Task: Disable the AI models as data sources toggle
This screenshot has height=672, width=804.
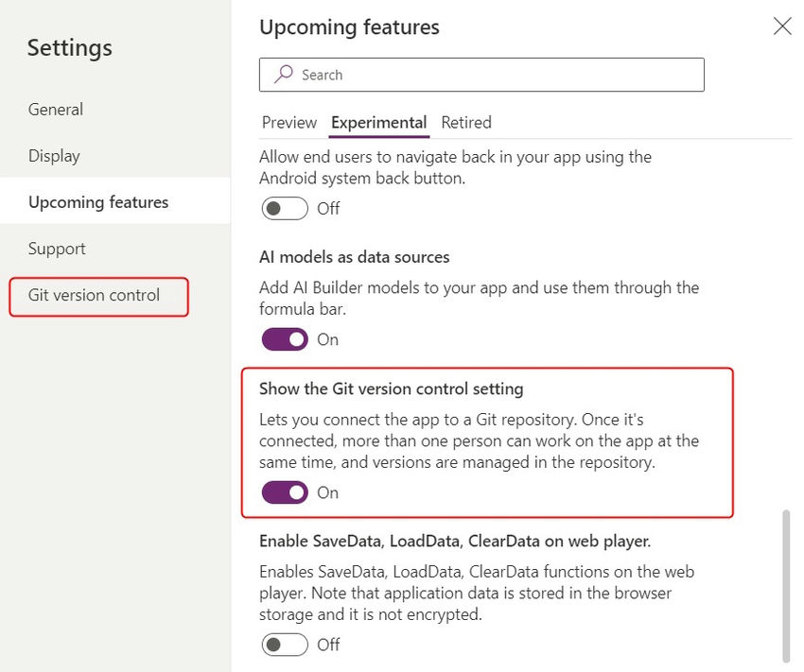Action: click(285, 338)
